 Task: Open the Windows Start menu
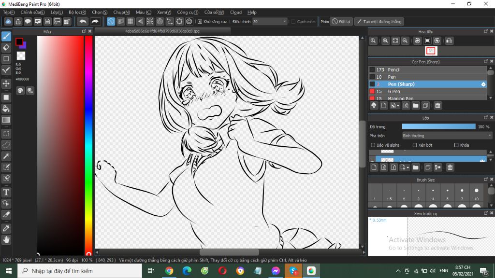click(x=9, y=271)
